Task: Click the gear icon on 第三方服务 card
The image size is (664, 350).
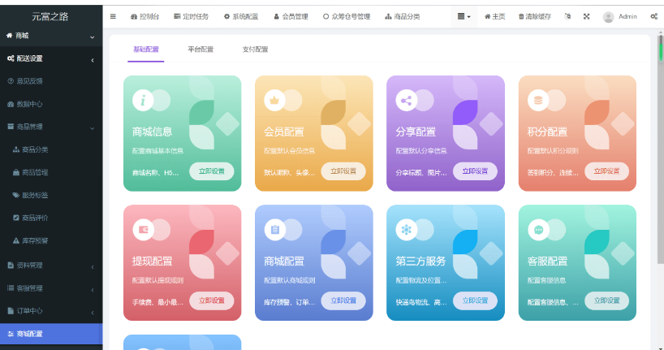Action: (406, 230)
